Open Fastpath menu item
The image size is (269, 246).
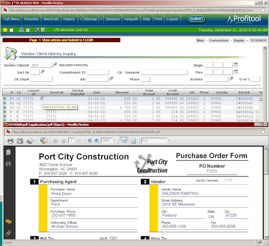(x=131, y=19)
